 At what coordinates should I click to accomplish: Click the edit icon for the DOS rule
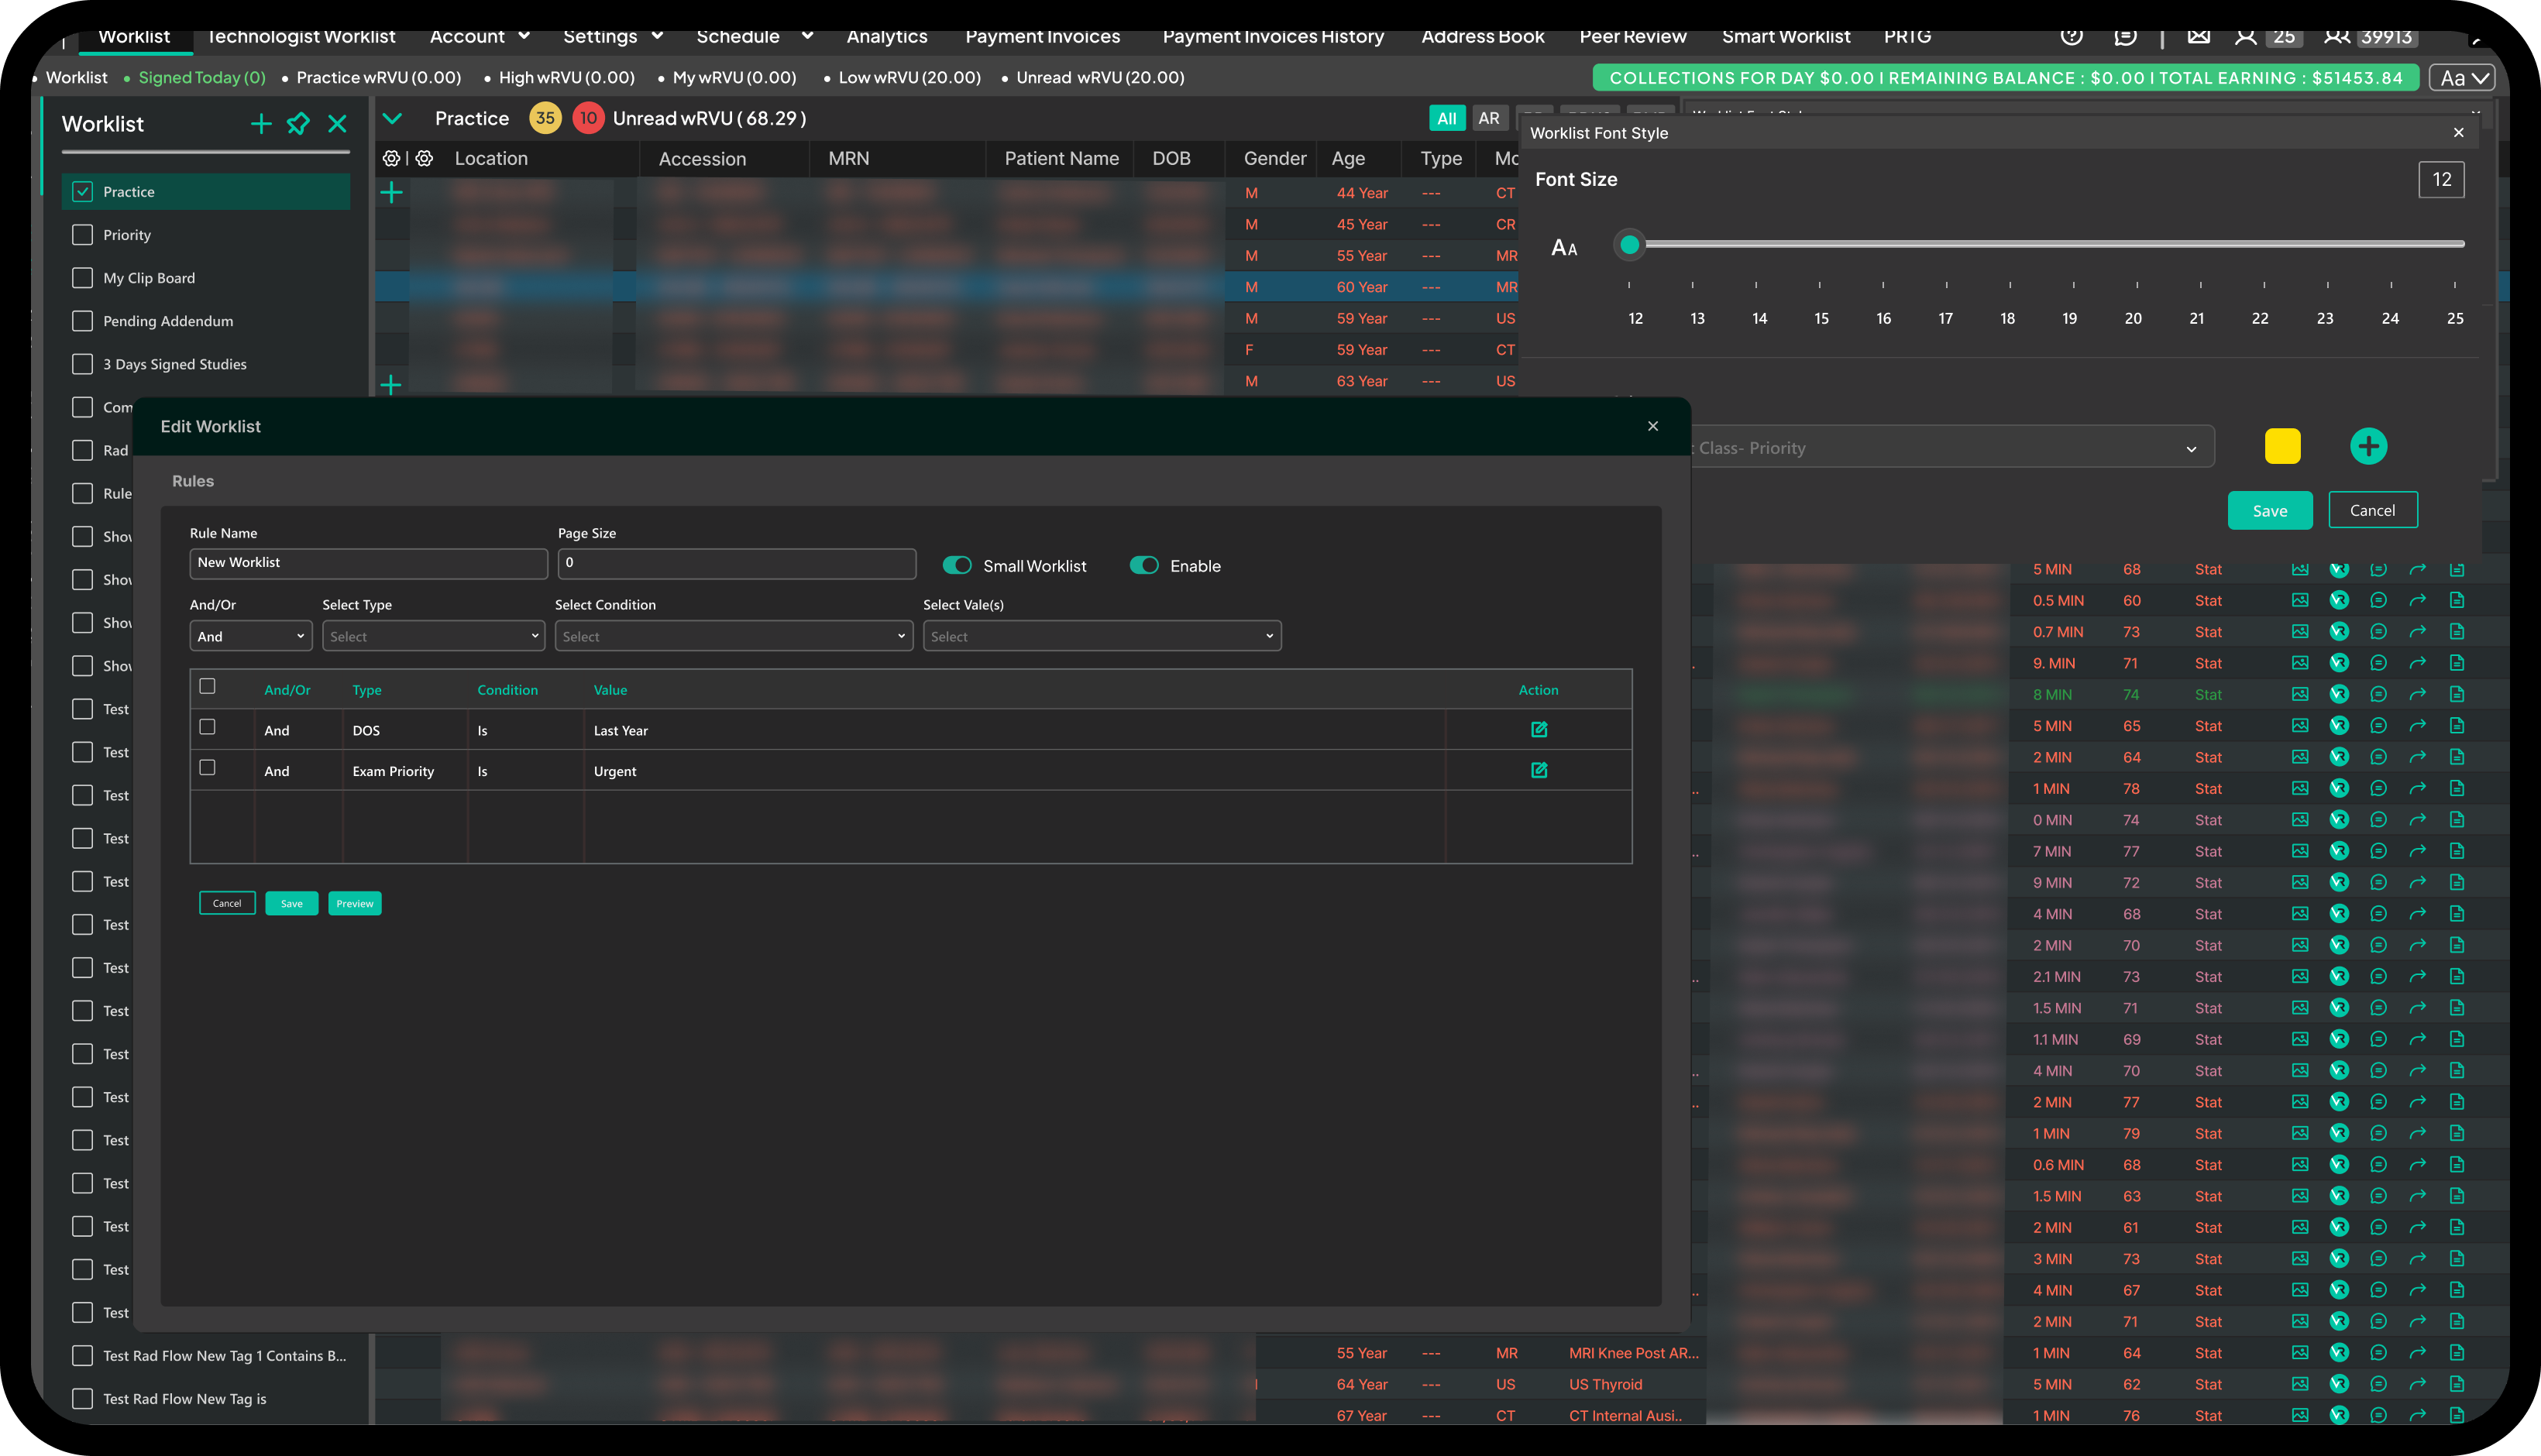pos(1539,730)
